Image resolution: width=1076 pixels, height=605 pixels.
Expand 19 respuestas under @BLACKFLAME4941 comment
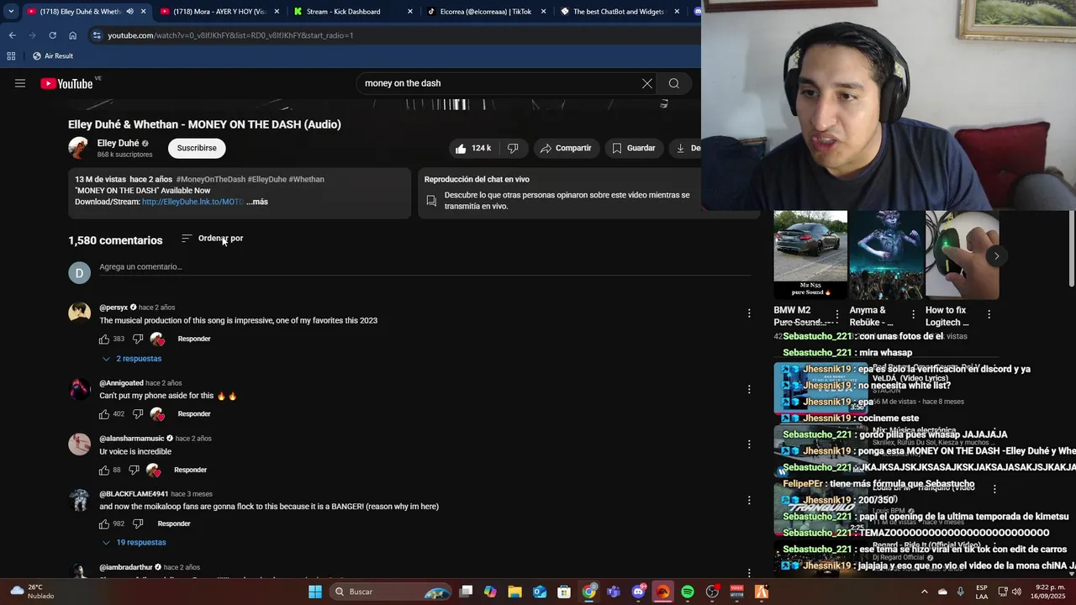[134, 543]
